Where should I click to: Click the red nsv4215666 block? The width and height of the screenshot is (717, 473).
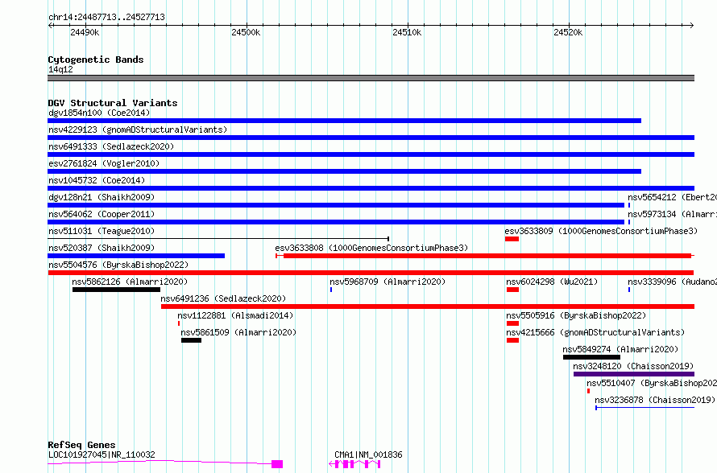pyautogui.click(x=512, y=340)
